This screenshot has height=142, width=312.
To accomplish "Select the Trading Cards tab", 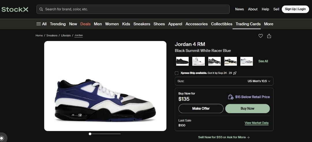I will (x=248, y=24).
